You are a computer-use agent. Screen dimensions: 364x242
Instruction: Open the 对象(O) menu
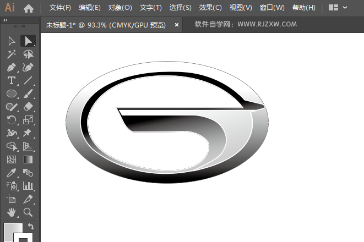[x=120, y=8]
